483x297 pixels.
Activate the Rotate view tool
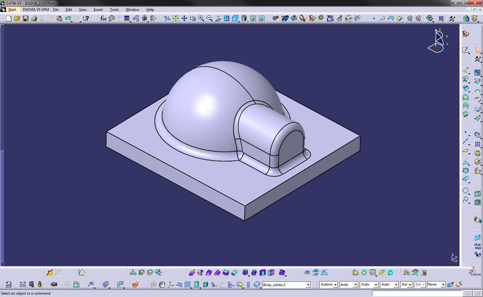coord(193,18)
